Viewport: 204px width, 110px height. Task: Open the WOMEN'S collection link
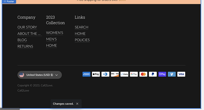click(x=54, y=33)
